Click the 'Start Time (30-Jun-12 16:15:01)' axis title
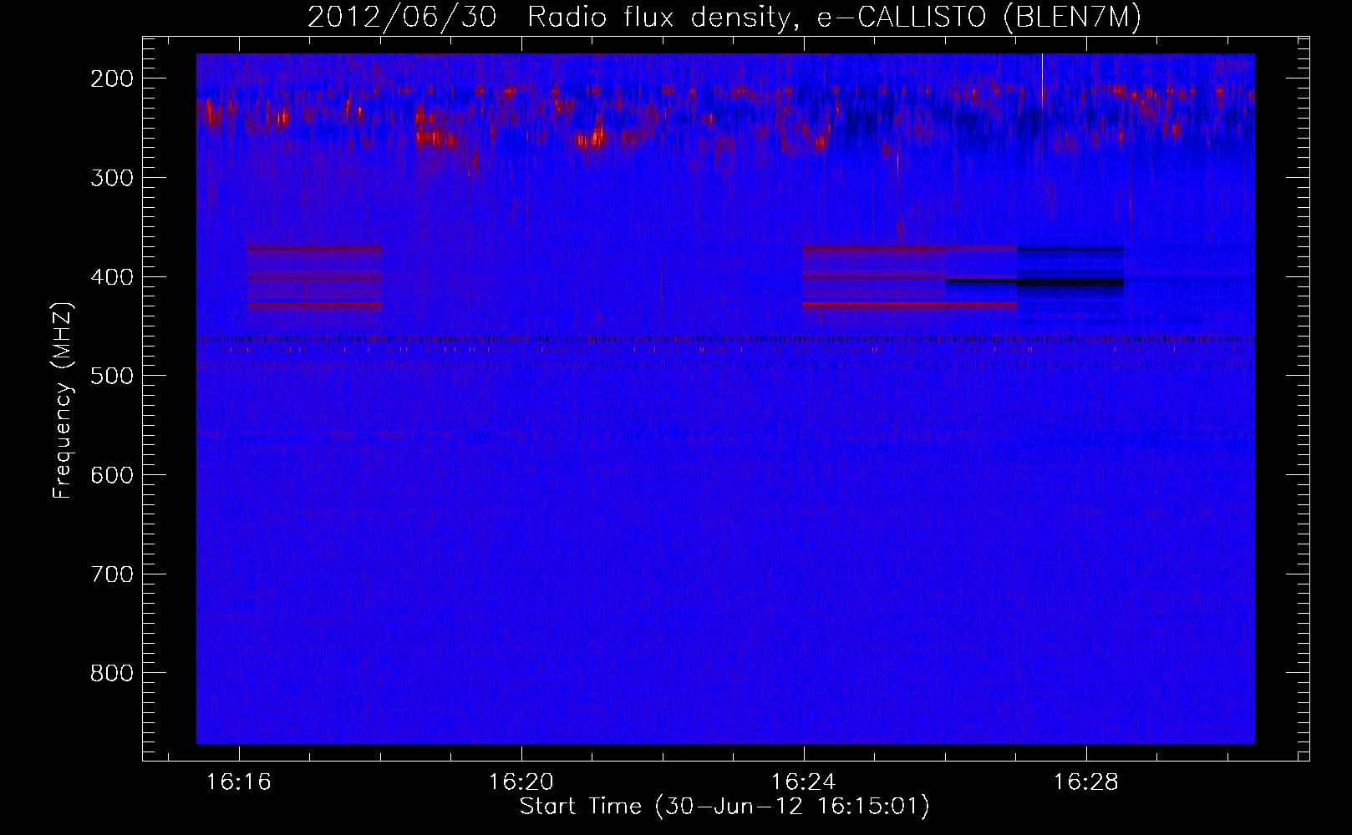Image resolution: width=1352 pixels, height=835 pixels. [x=724, y=807]
